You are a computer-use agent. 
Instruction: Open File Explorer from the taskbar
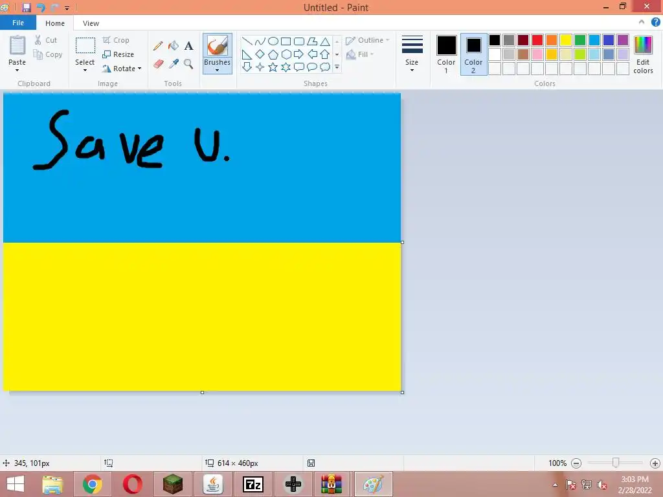click(x=52, y=484)
